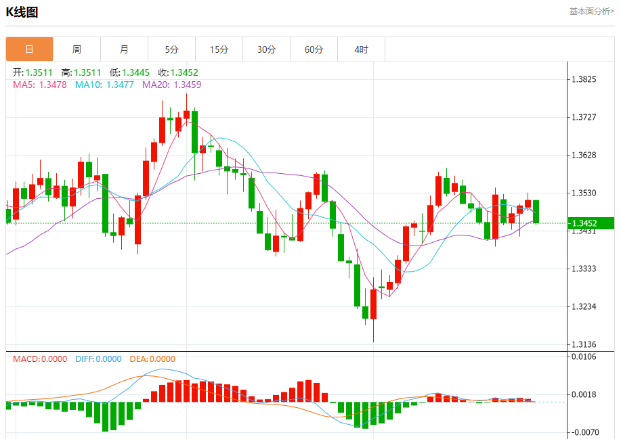This screenshot has width=621, height=439.
Task: Open the 60分 interval tab
Action: click(x=314, y=49)
